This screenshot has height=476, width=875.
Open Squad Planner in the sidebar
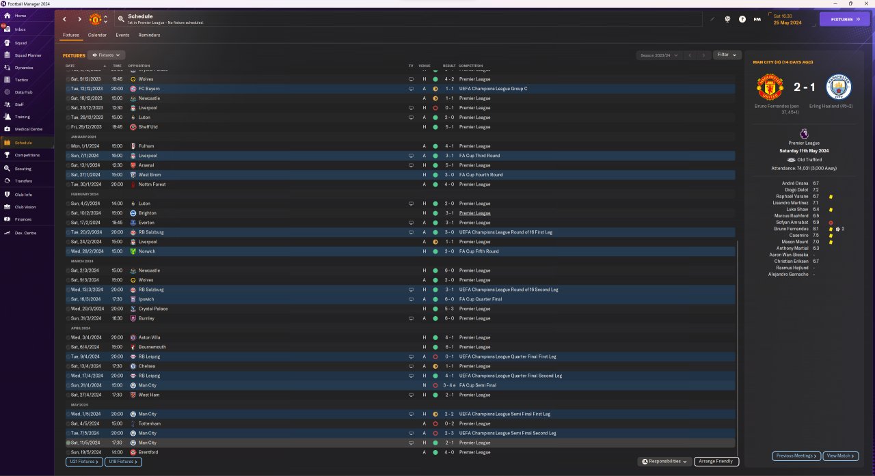click(x=27, y=55)
